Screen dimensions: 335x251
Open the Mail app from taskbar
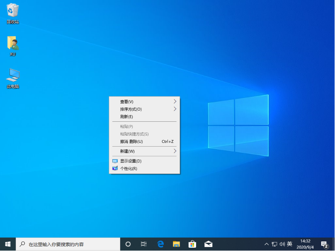[x=208, y=244]
